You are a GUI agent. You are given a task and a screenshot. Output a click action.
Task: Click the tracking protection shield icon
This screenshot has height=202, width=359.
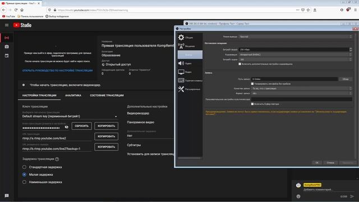coord(49,10)
